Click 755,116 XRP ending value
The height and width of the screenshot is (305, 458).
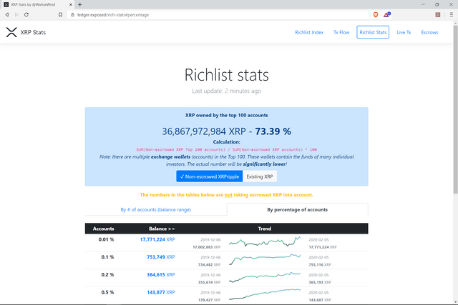pyautogui.click(x=320, y=264)
